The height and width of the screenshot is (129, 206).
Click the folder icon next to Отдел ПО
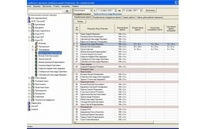32,40
